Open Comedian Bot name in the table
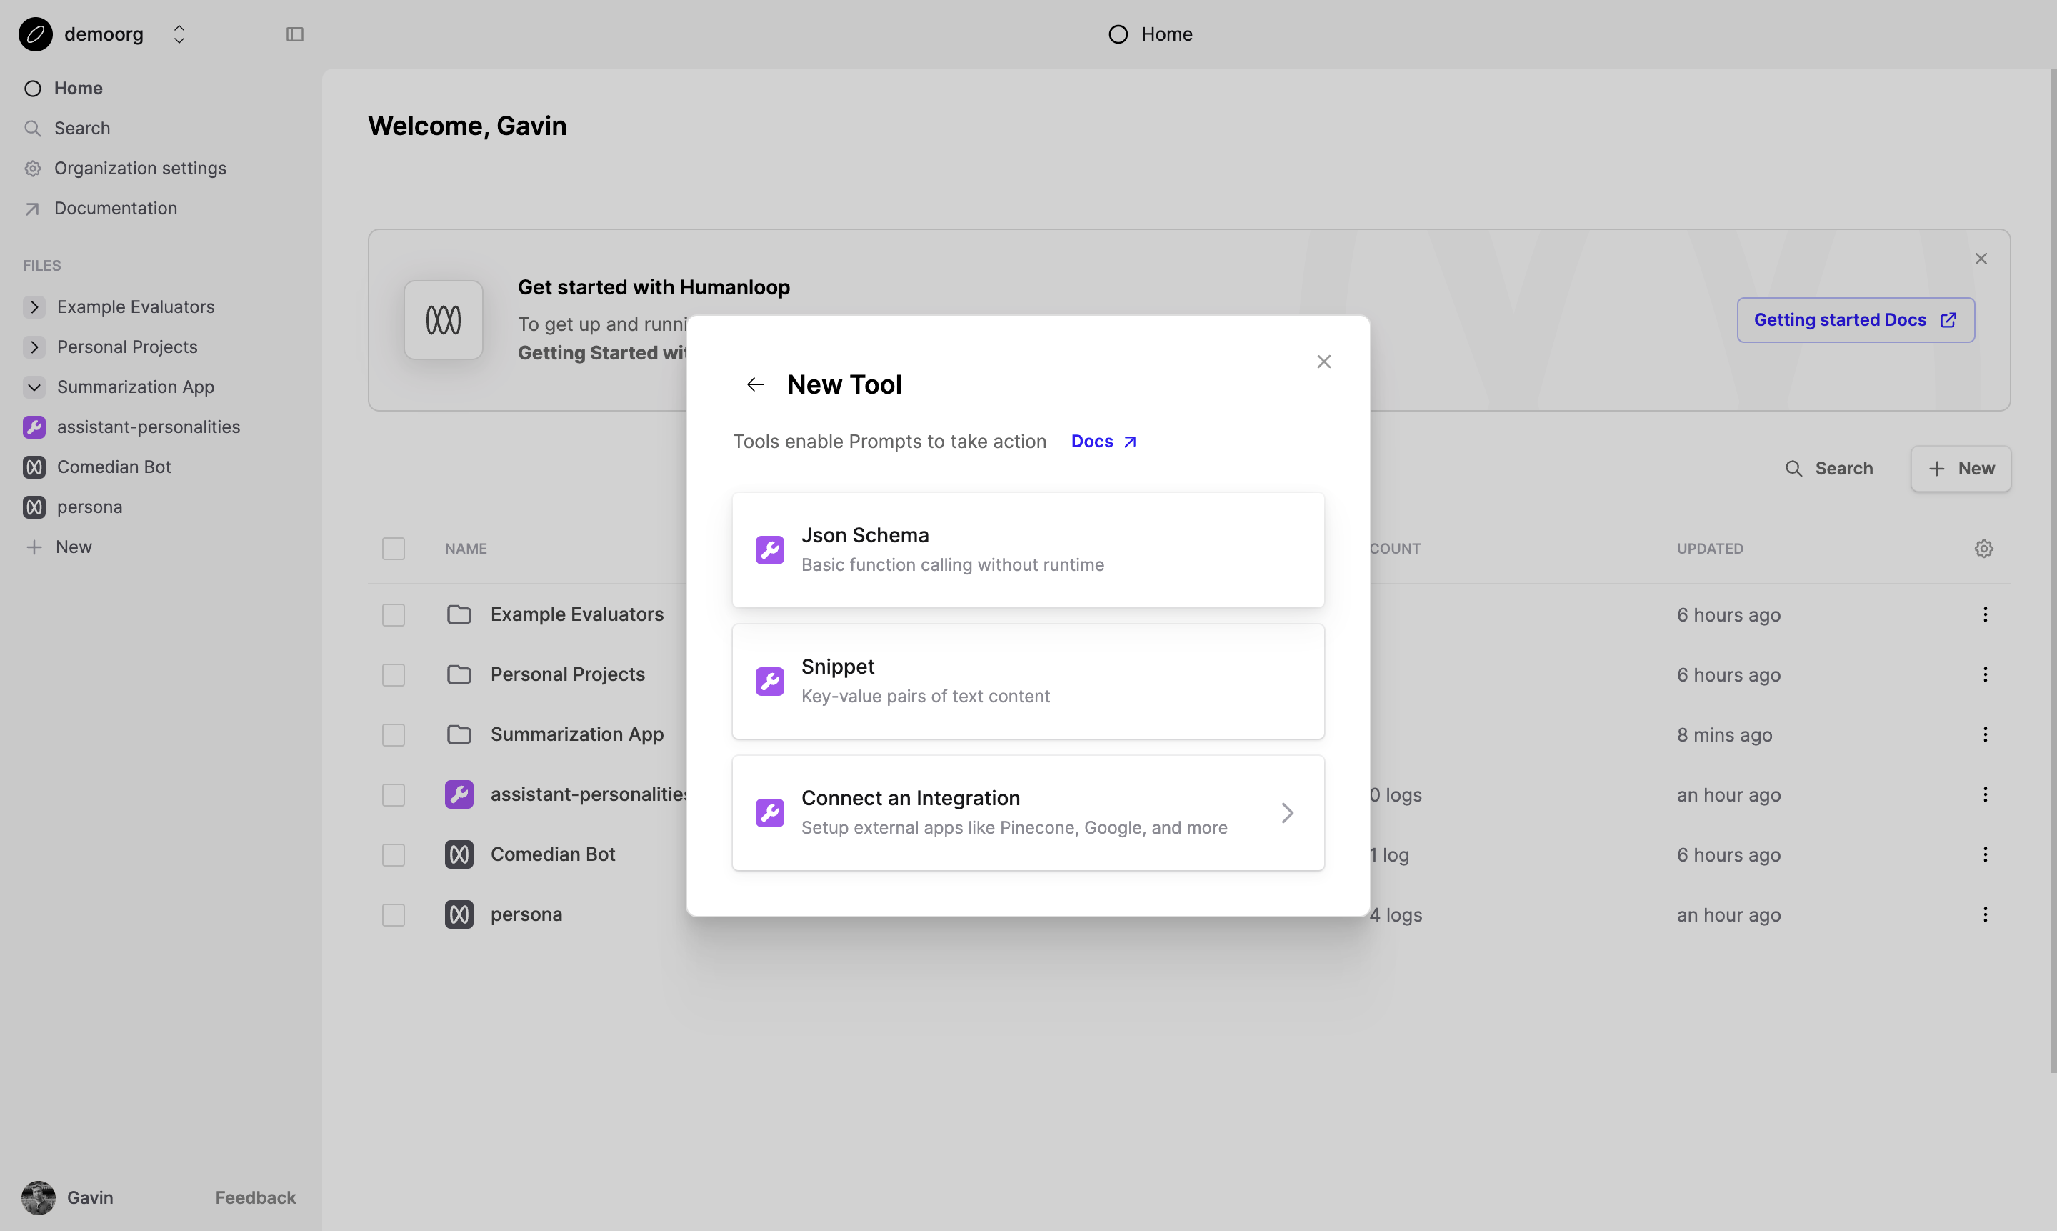 pos(552,854)
